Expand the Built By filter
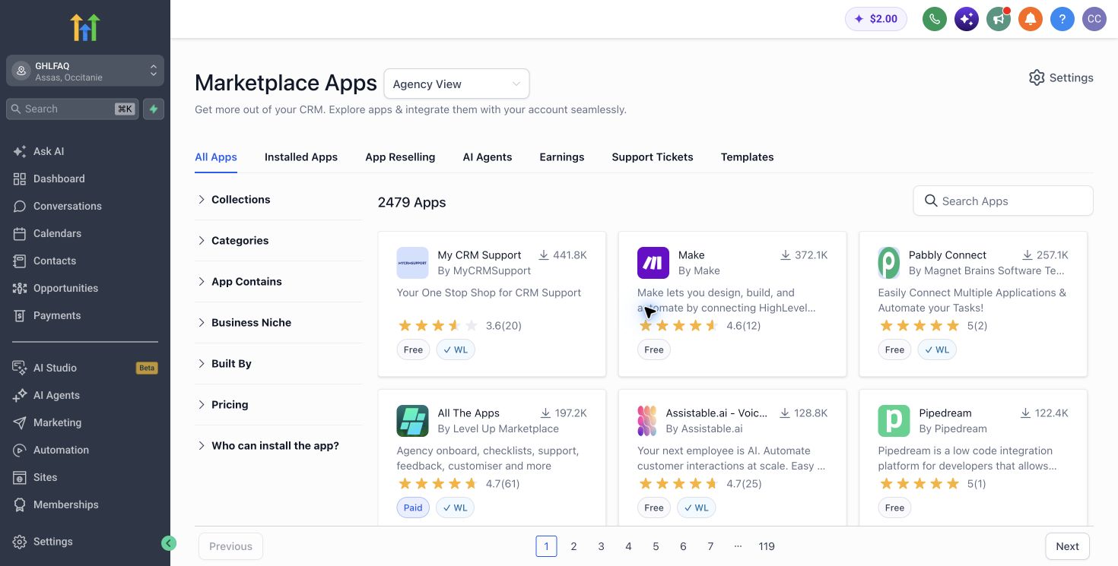 pos(278,363)
